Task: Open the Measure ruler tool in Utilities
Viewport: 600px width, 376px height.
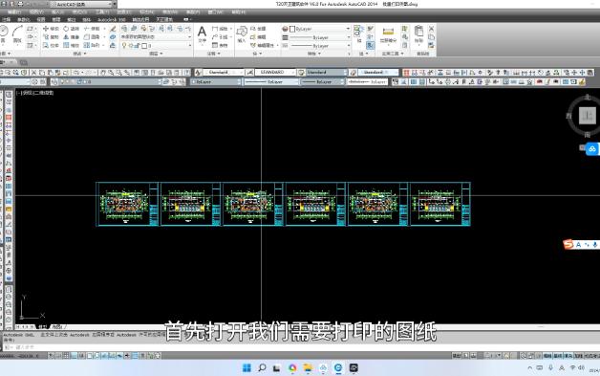Action: coord(388,35)
